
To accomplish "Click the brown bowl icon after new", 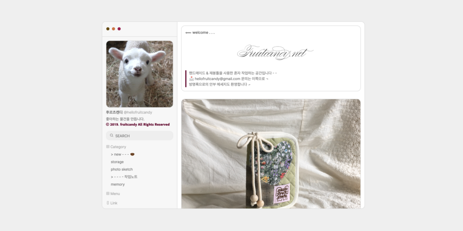I will tap(132, 154).
